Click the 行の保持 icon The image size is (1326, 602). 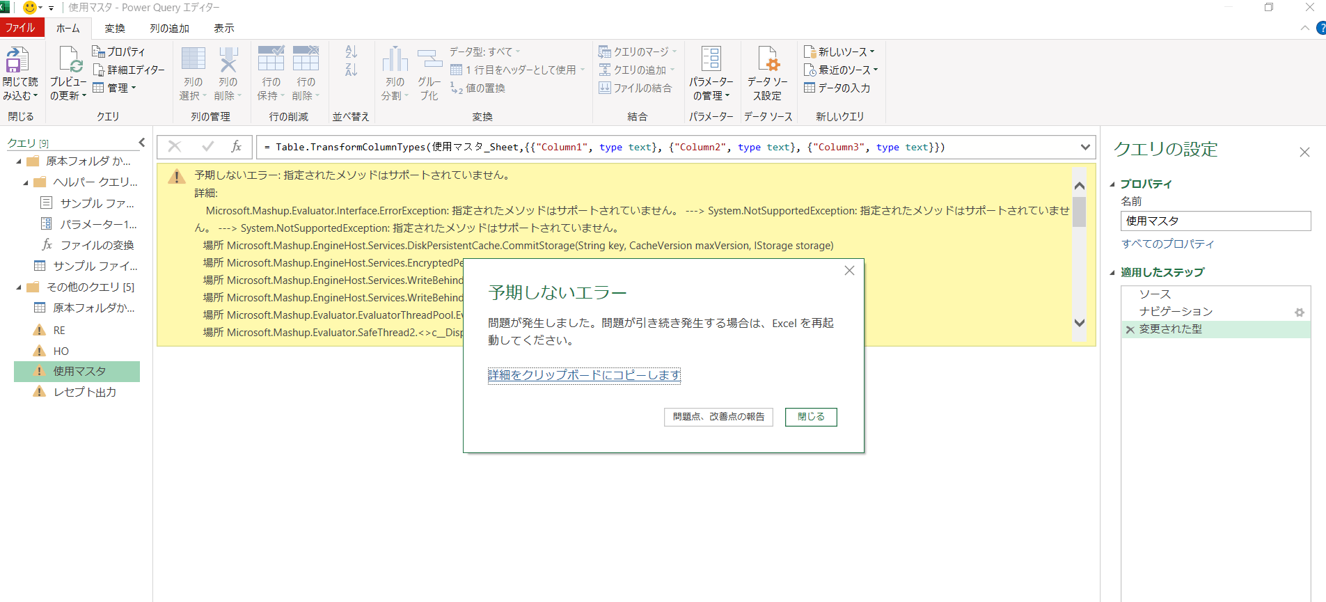pyautogui.click(x=271, y=58)
